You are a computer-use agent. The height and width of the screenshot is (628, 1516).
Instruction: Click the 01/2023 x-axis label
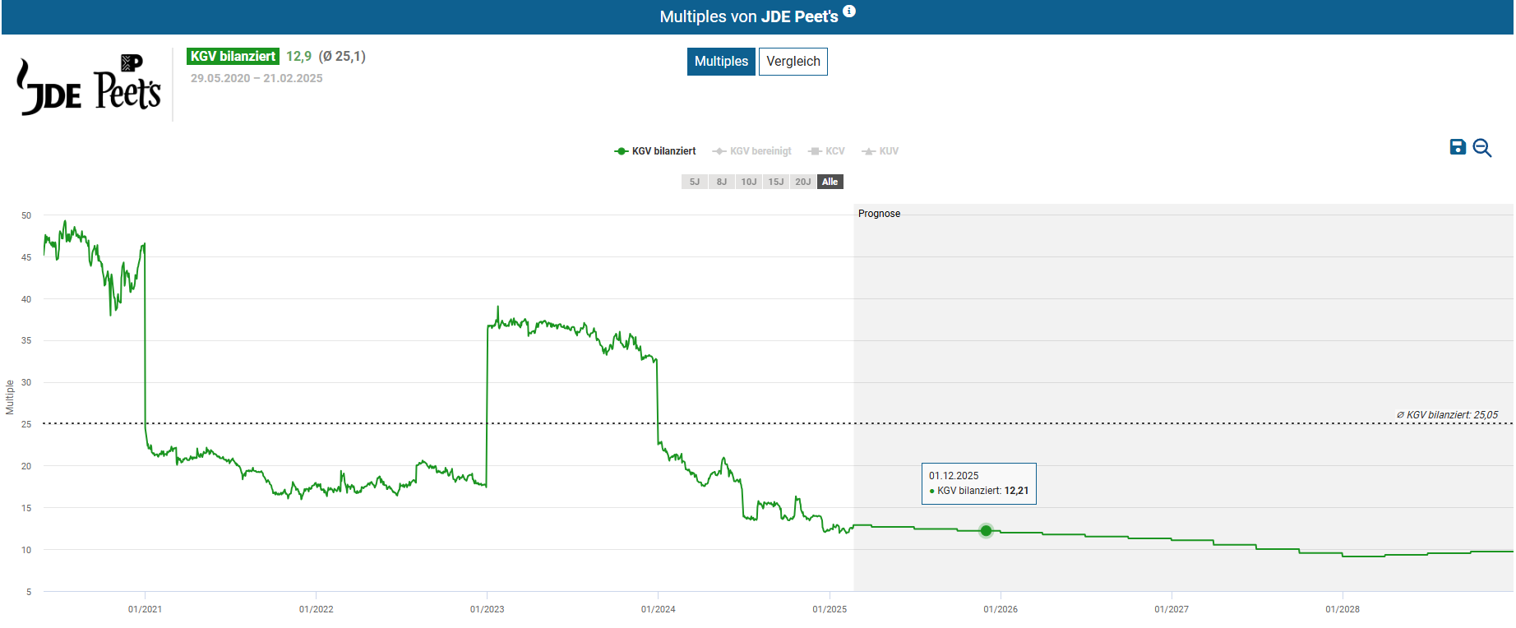click(487, 609)
